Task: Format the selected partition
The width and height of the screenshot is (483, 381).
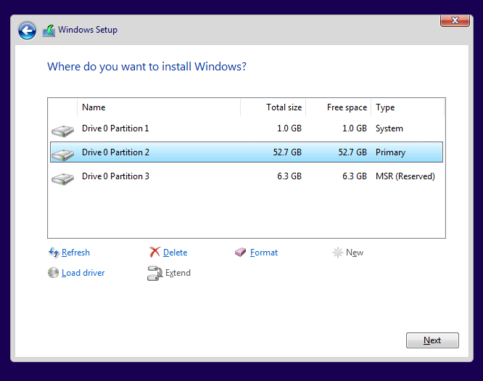Action: (x=264, y=253)
